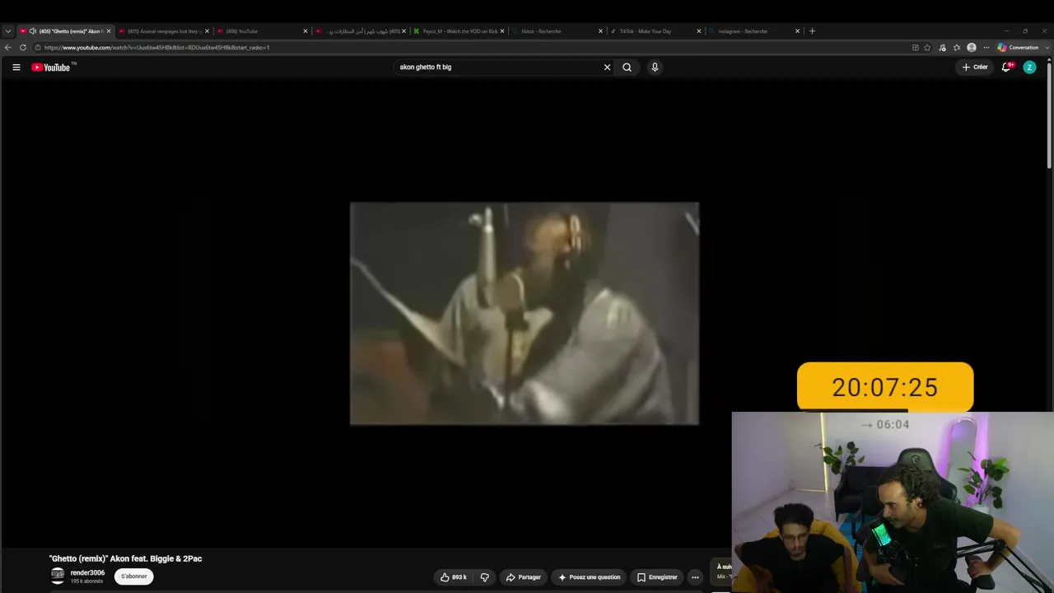Click the page vertical scrollbar thumb

(x=1049, y=115)
